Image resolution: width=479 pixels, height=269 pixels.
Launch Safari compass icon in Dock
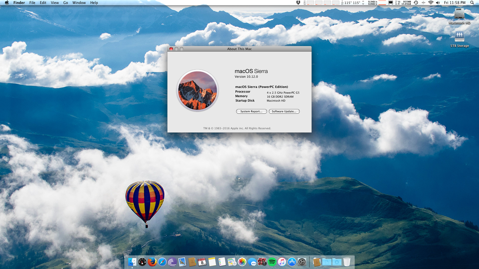[162, 262]
